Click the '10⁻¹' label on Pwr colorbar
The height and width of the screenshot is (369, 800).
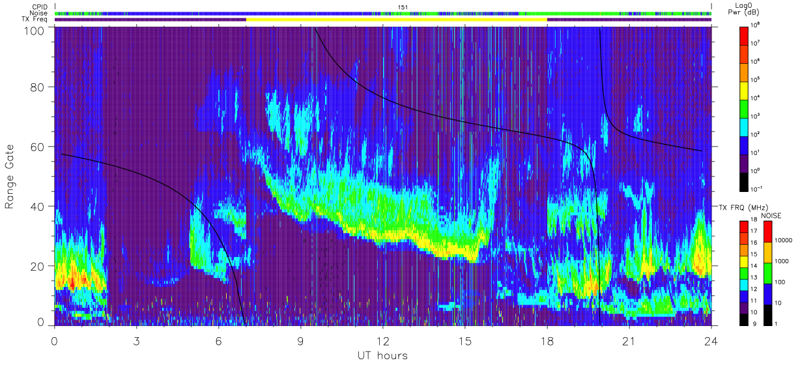(x=756, y=189)
